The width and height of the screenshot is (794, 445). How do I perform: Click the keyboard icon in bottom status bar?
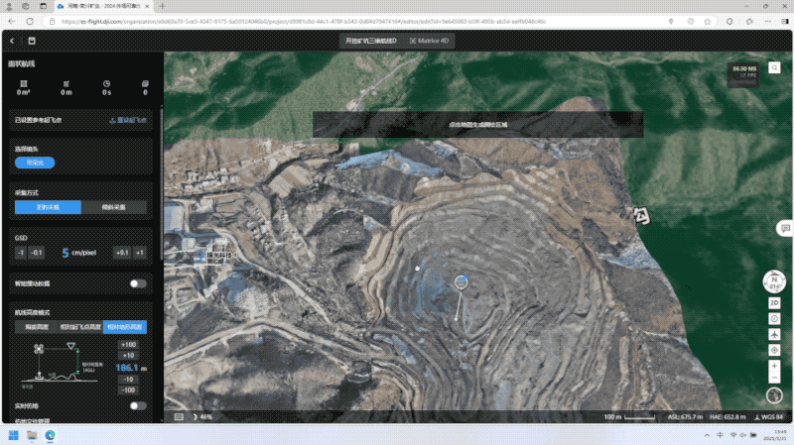click(x=179, y=416)
